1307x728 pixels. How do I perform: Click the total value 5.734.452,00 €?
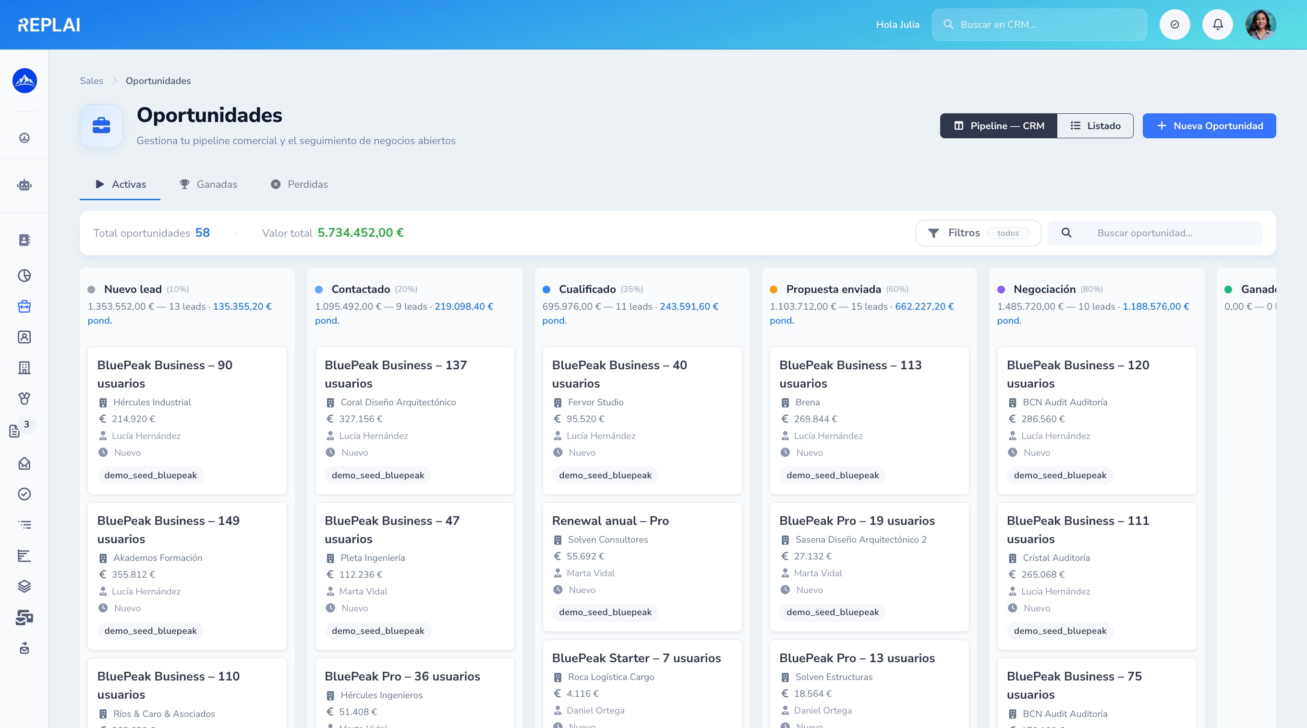click(361, 232)
